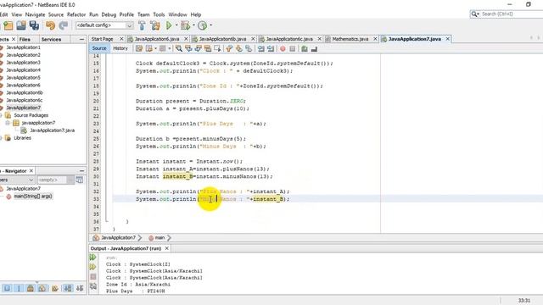Toggle Sort by Name in Navigator
Viewport: 543px width, 305px height.
pyautogui.click(x=68, y=288)
